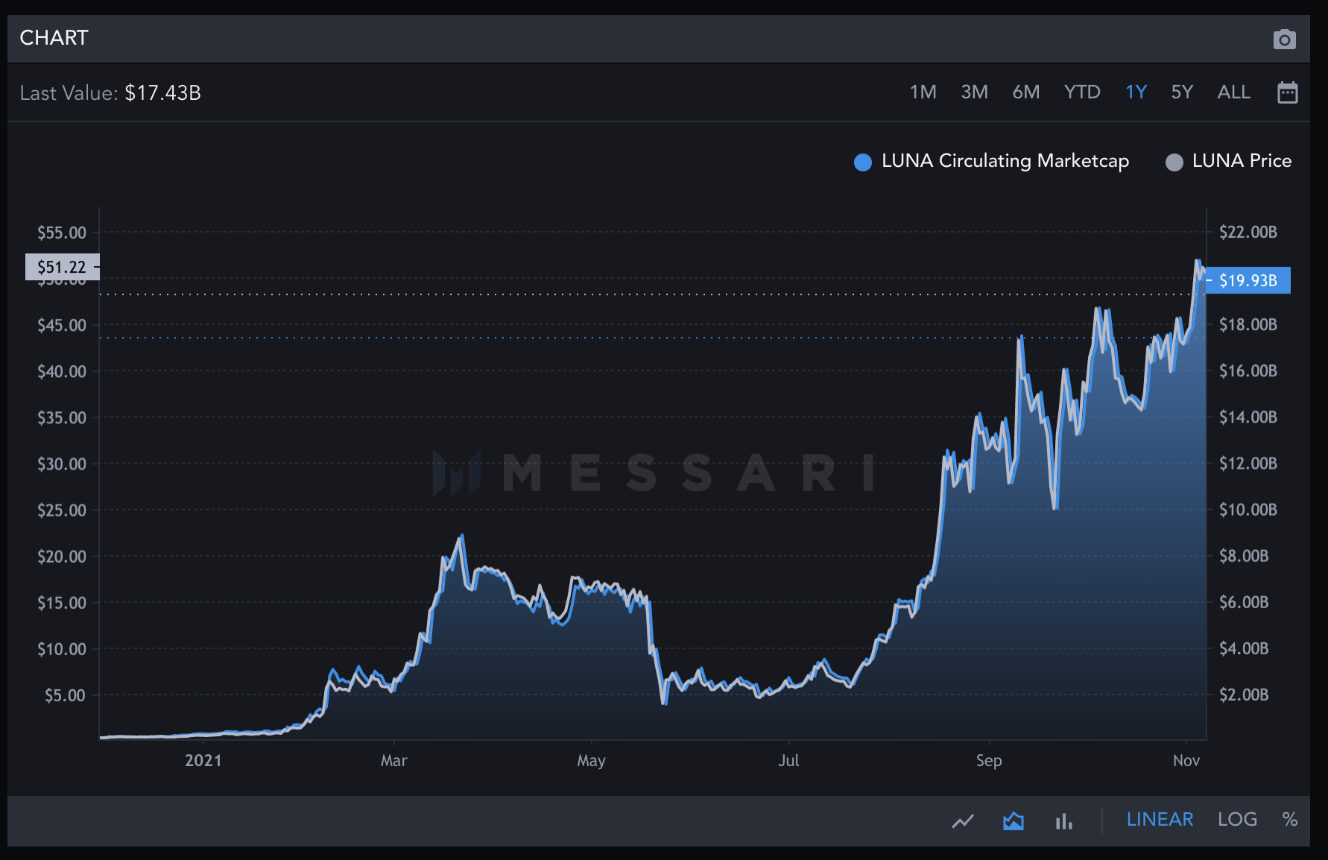Click the $10.00 left axis label

point(62,649)
